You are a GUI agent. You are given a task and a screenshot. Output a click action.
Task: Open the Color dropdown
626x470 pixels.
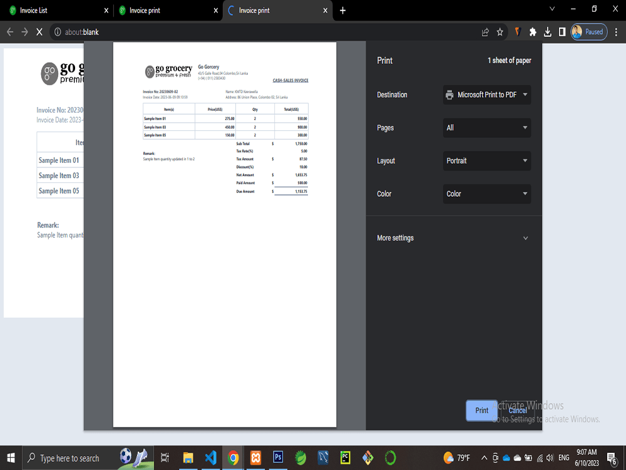click(487, 194)
